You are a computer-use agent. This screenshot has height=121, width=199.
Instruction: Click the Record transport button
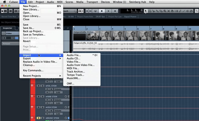click(115, 11)
